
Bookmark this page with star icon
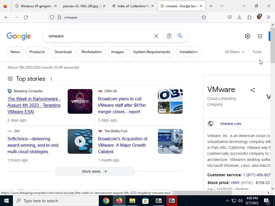[x=204, y=17]
